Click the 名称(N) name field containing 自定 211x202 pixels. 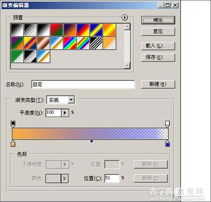[x=83, y=84]
